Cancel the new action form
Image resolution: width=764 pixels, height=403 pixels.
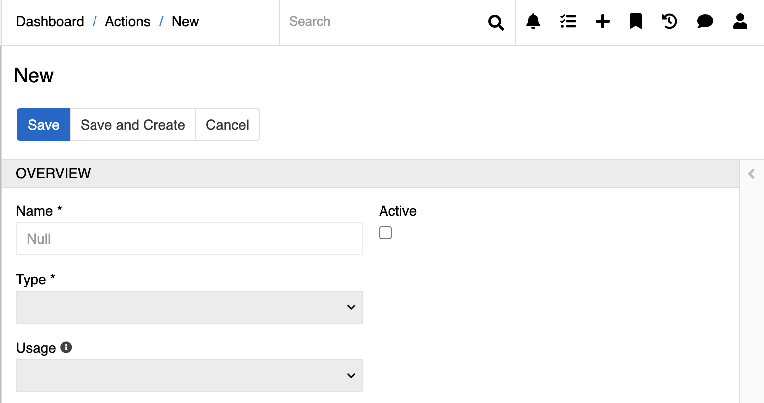227,125
